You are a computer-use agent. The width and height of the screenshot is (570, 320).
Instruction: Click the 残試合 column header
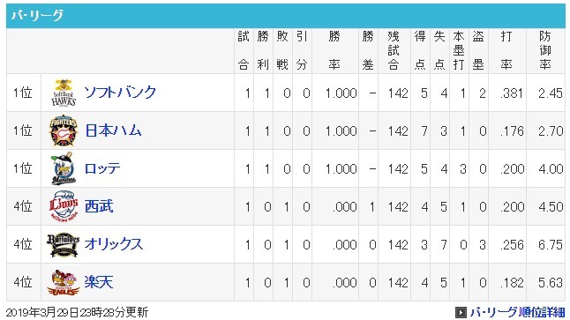click(394, 50)
